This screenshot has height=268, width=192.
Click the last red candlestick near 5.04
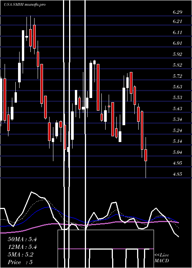pyautogui.click(x=146, y=155)
